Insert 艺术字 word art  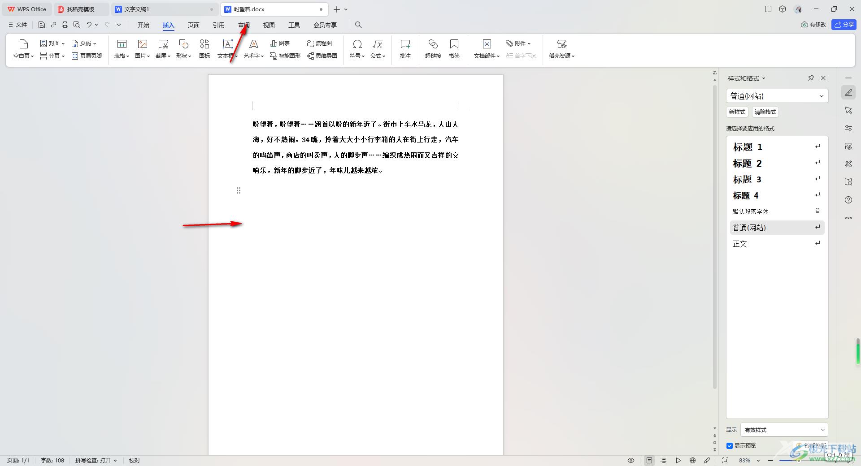click(x=254, y=49)
